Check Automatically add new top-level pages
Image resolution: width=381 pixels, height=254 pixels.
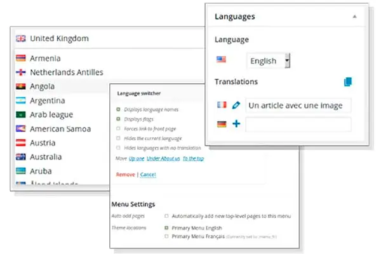pyautogui.click(x=166, y=216)
